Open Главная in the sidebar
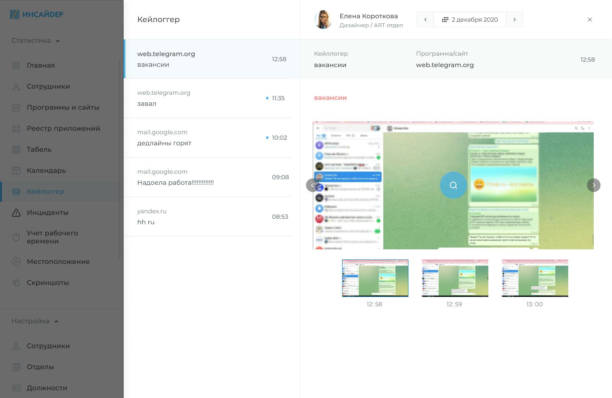The width and height of the screenshot is (612, 398). tap(41, 65)
